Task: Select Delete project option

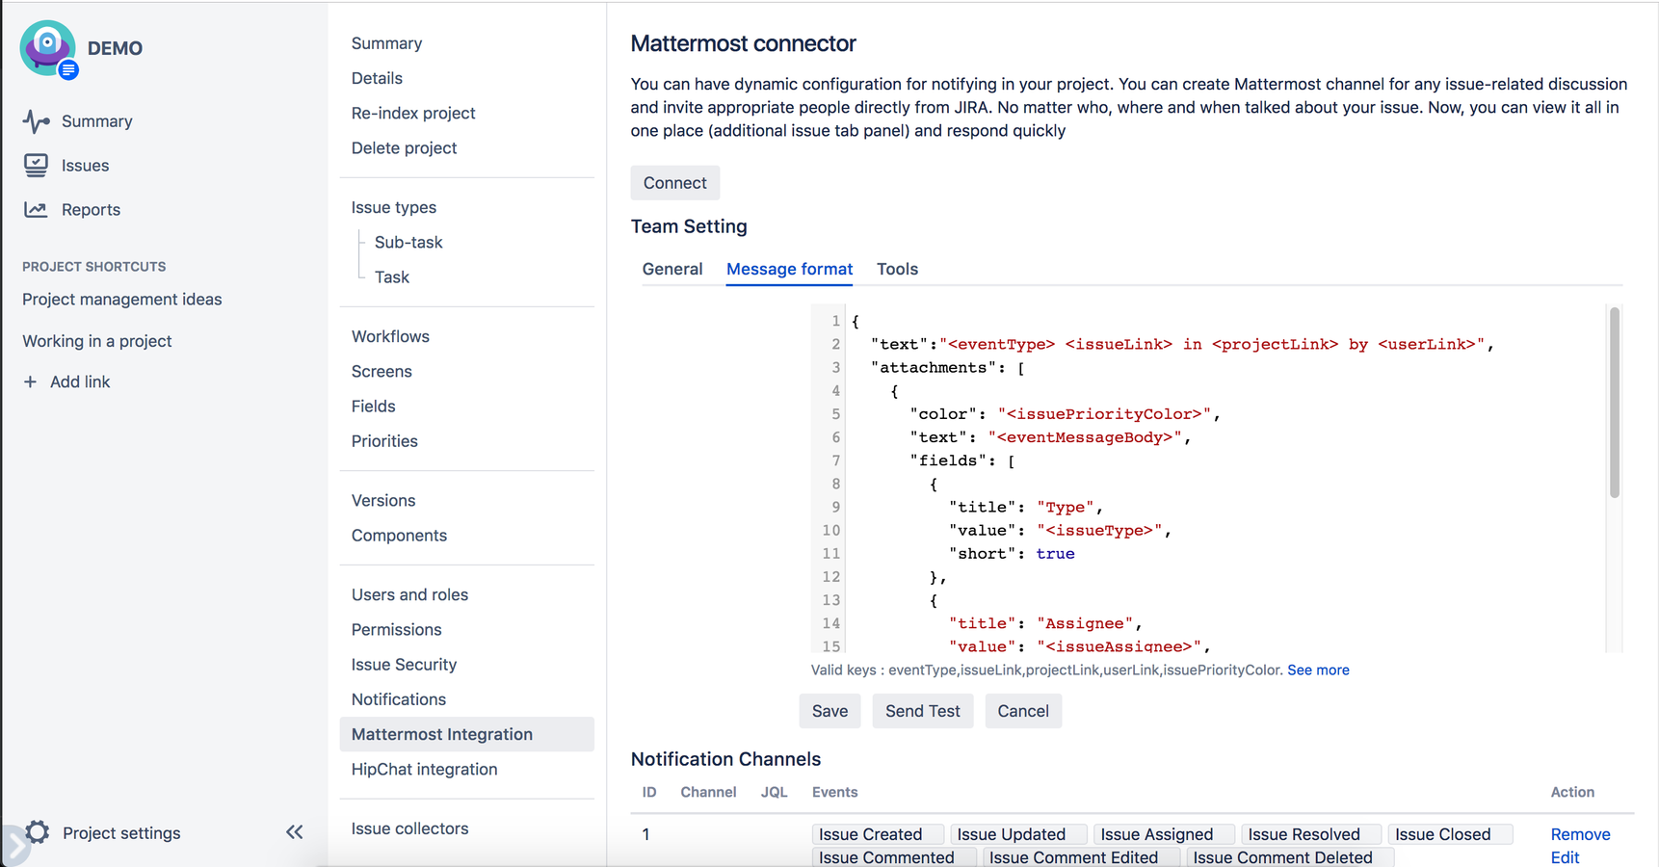Action: [404, 147]
